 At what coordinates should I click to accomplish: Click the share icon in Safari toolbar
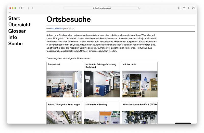click(x=184, y=8)
